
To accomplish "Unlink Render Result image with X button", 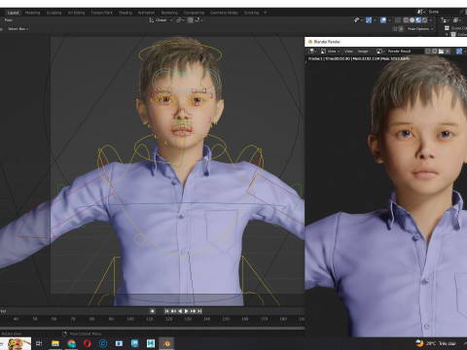I will tap(448, 52).
